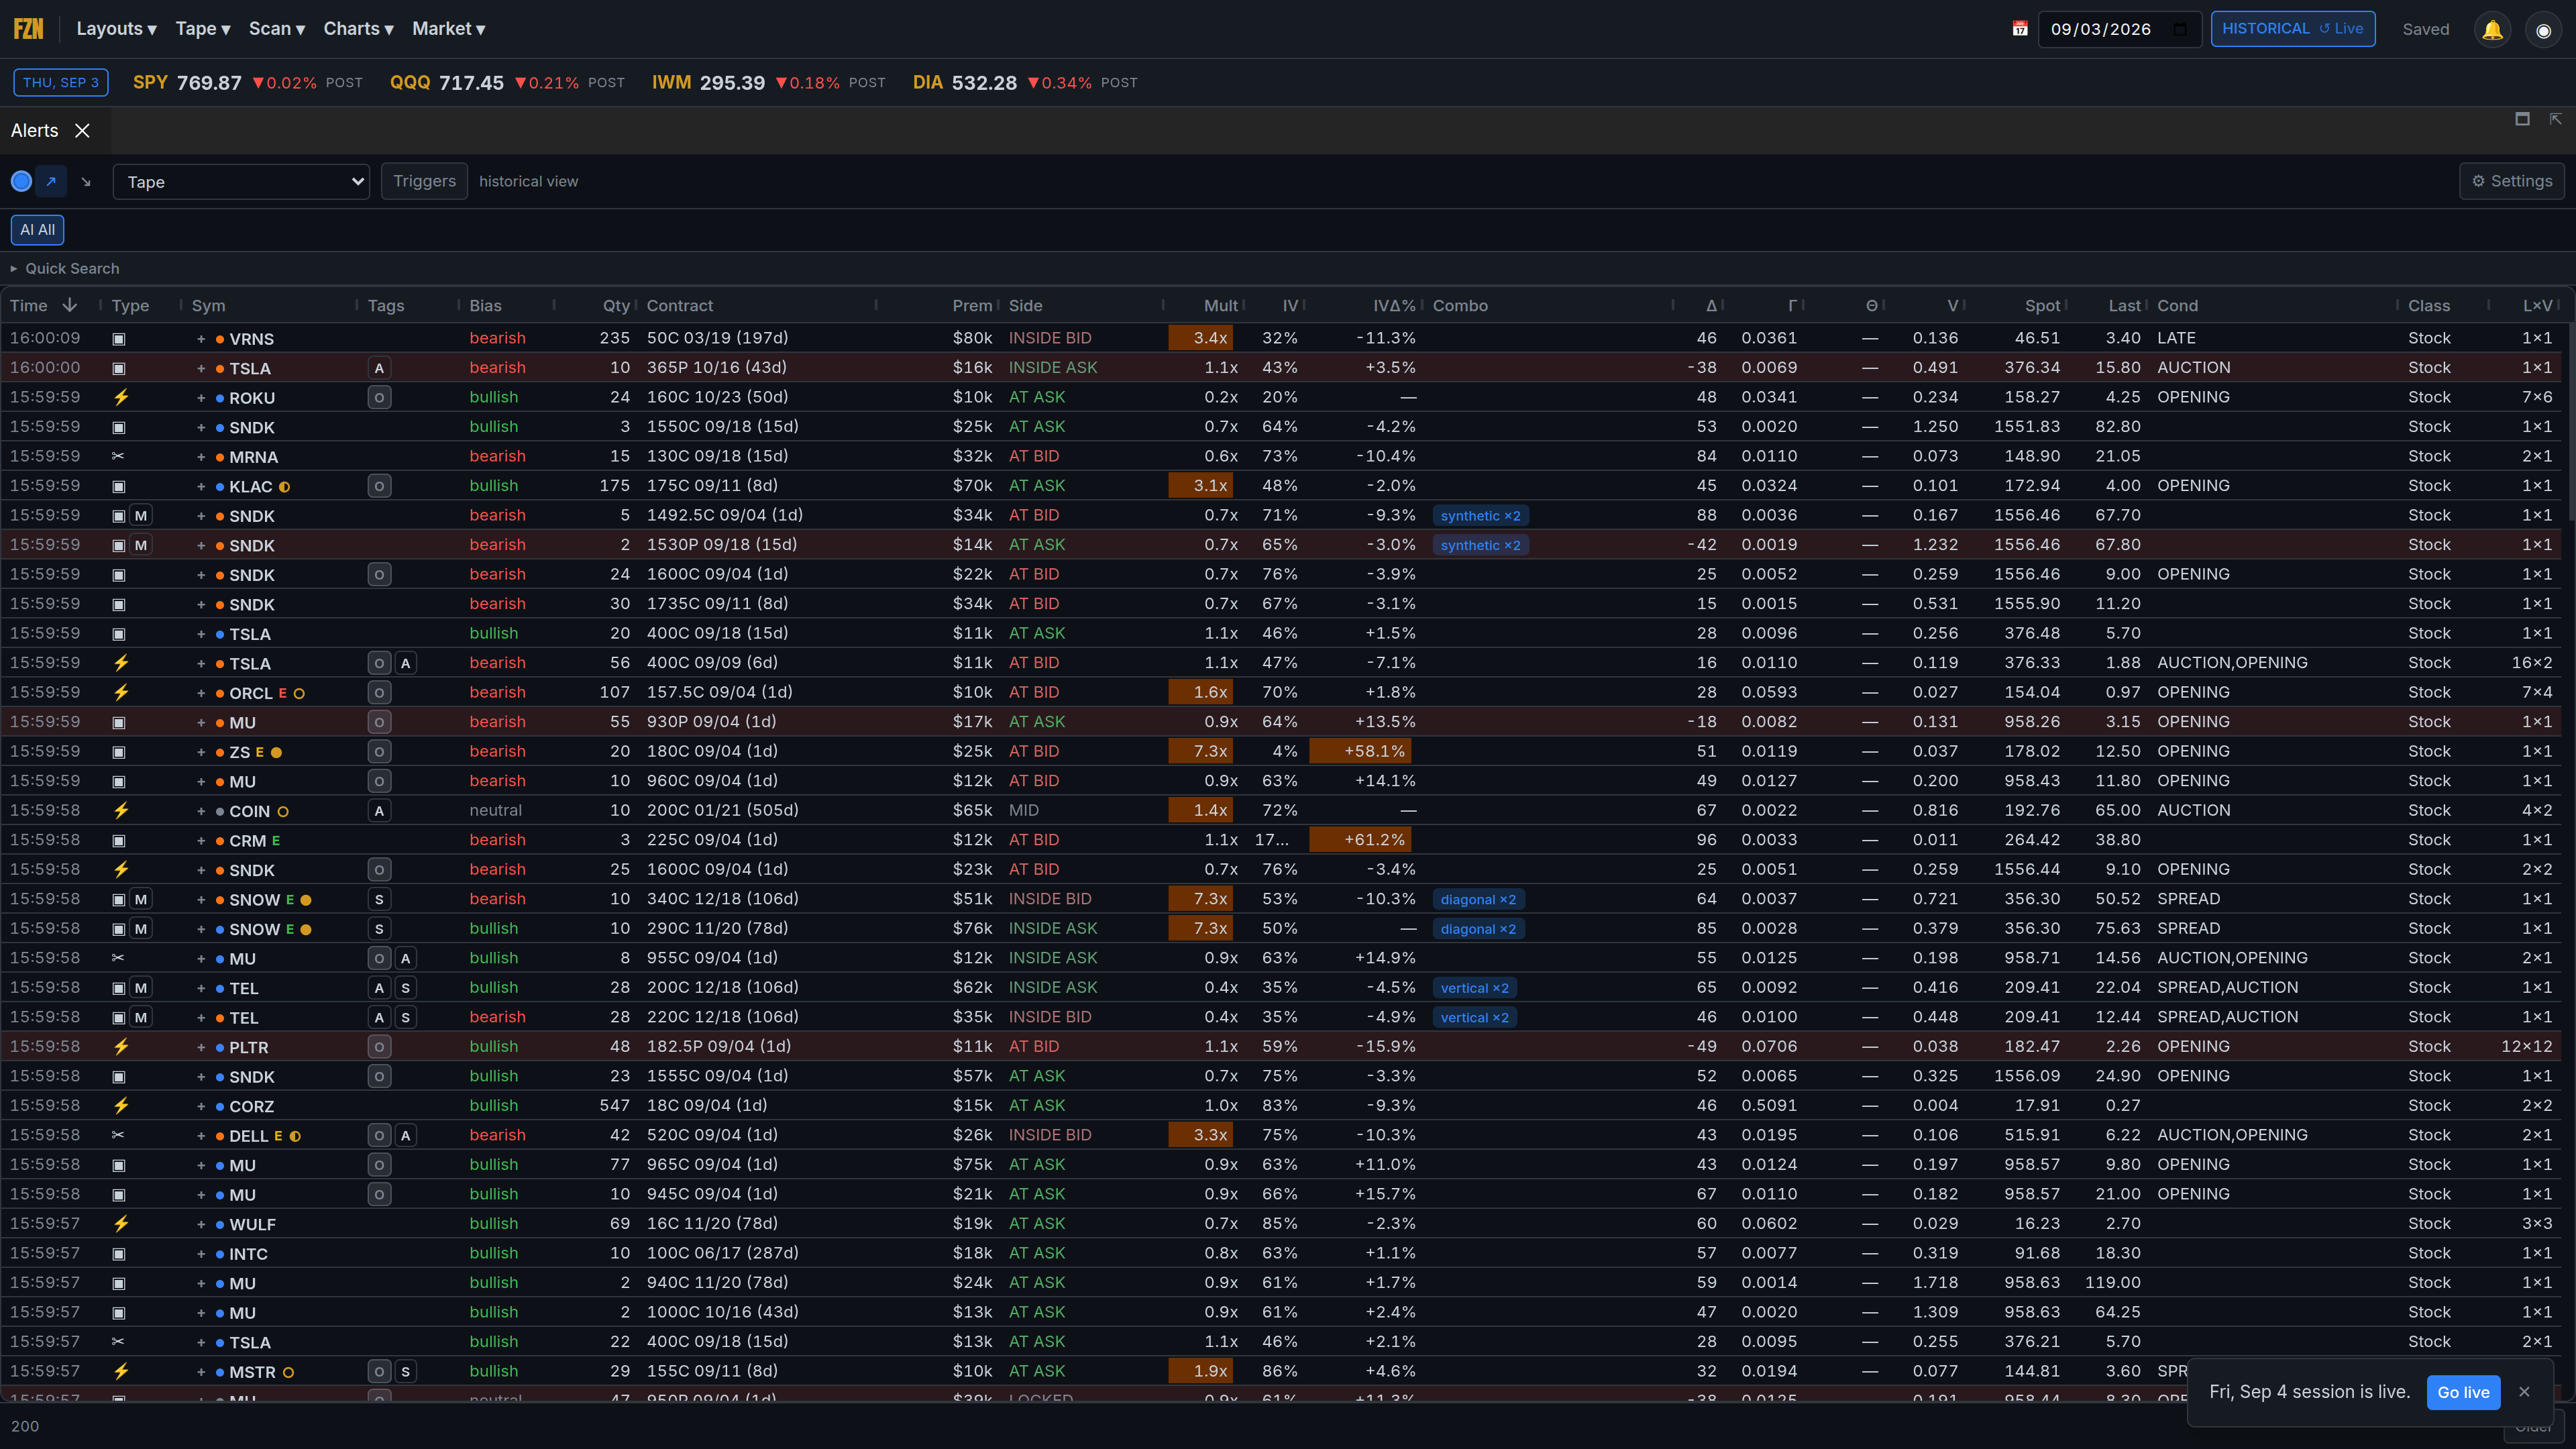Click the M multi-leg badge on TEL 200C row
The height and width of the screenshot is (1449, 2576).
click(141, 988)
